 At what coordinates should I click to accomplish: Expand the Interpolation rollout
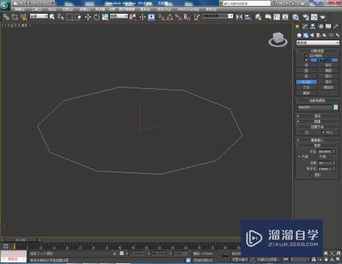(317, 122)
